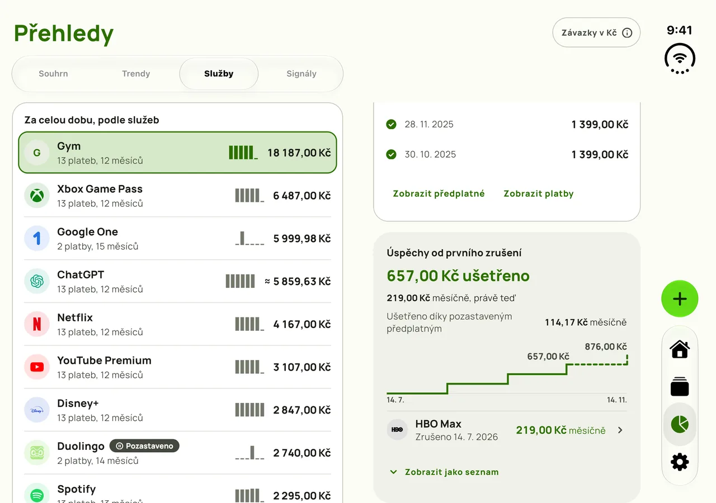This screenshot has width=716, height=503.
Task: Tap the green plus add button
Action: pos(680,299)
